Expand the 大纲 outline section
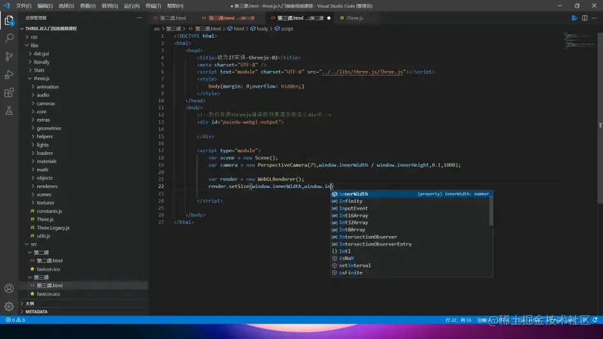 click(29, 304)
